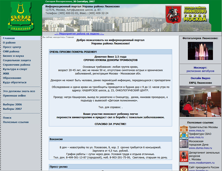Screen dimensions: 222x171
Task: Open the О районе section
Action: [9, 43]
